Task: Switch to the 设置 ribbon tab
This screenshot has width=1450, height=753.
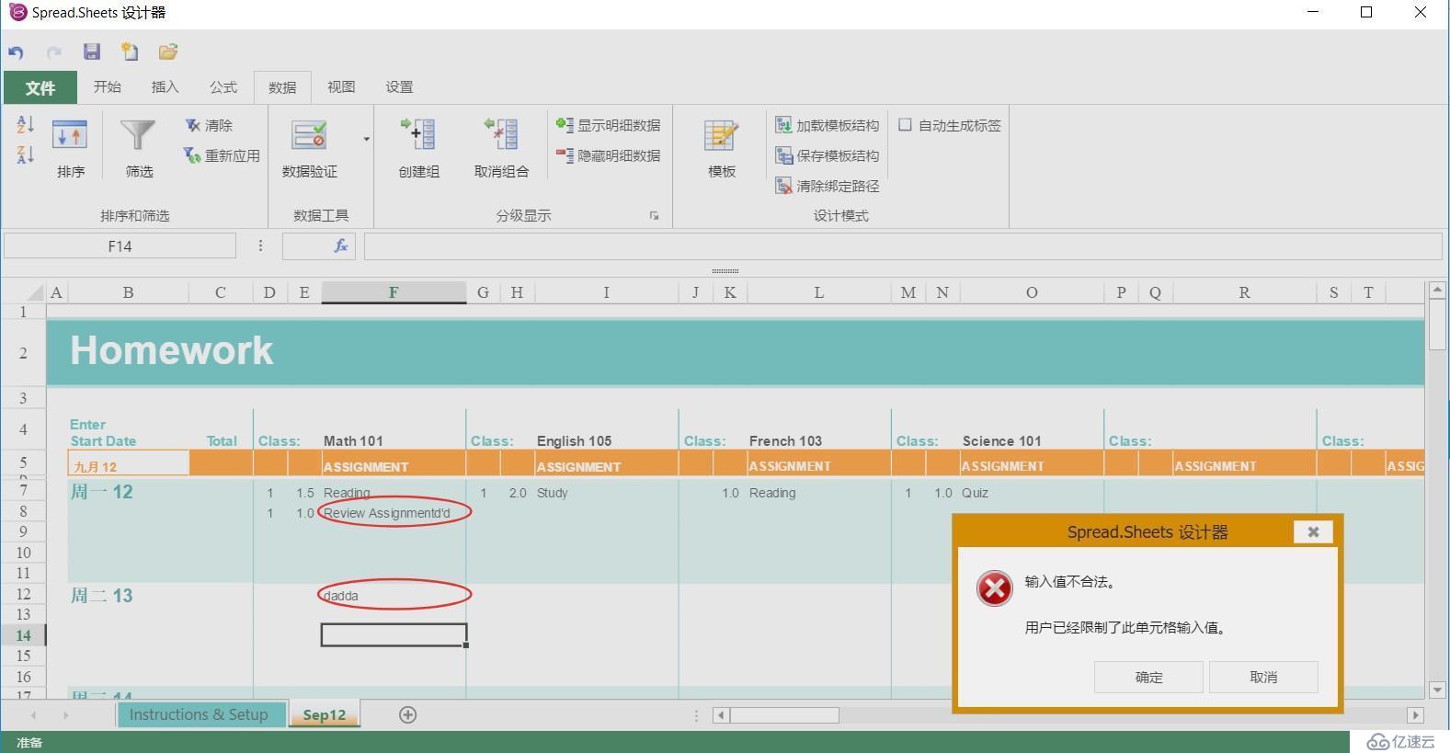Action: click(399, 87)
